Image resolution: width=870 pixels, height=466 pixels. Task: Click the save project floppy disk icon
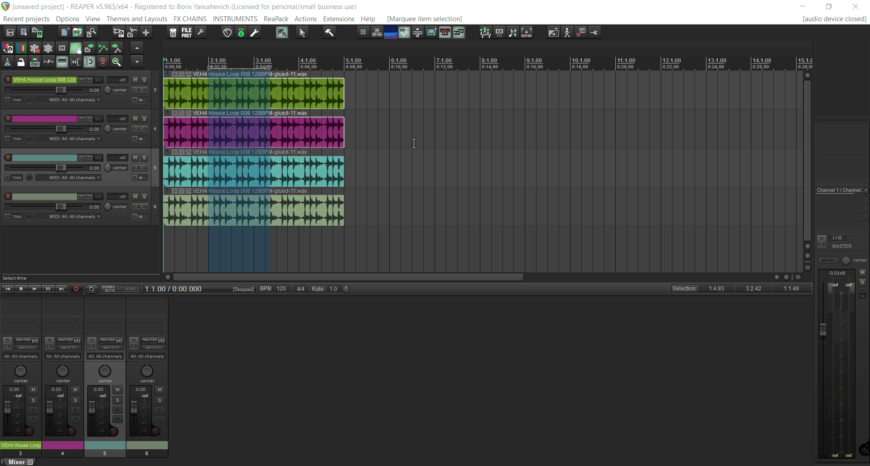pyautogui.click(x=10, y=33)
